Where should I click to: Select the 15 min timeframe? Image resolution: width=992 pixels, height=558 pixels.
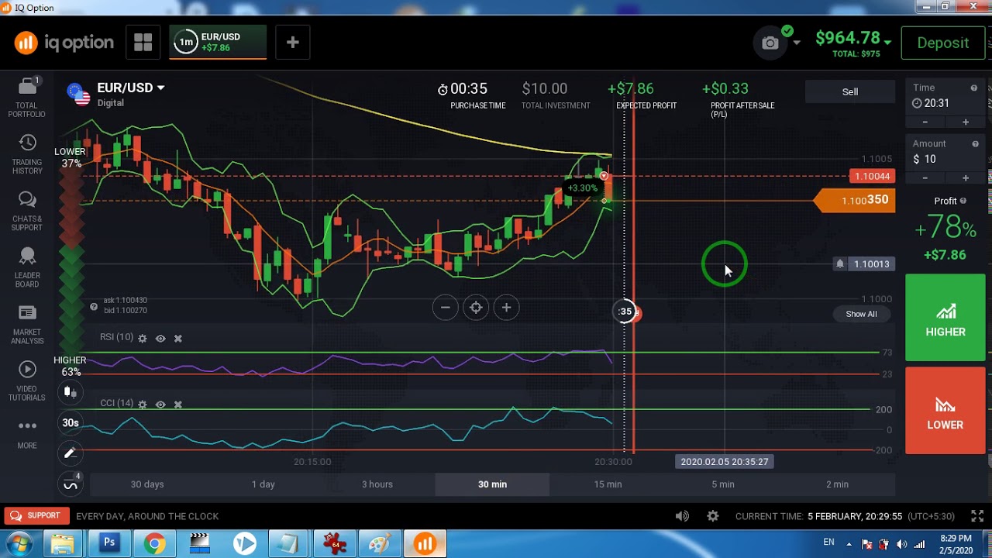tap(608, 484)
